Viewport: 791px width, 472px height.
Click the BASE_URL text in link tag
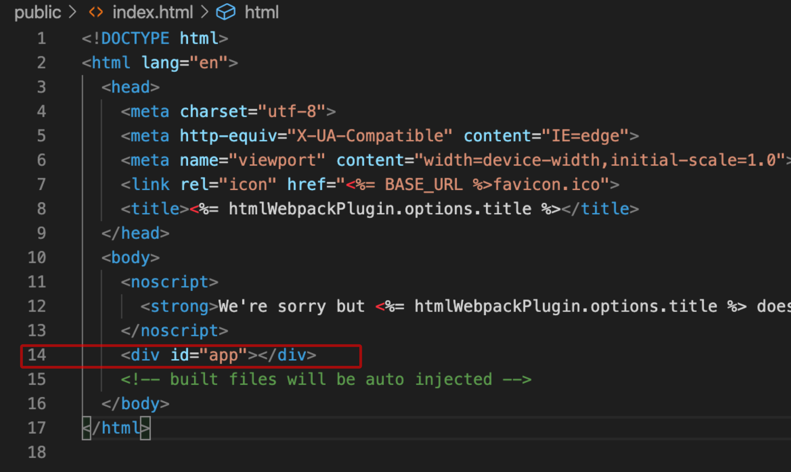click(x=423, y=185)
